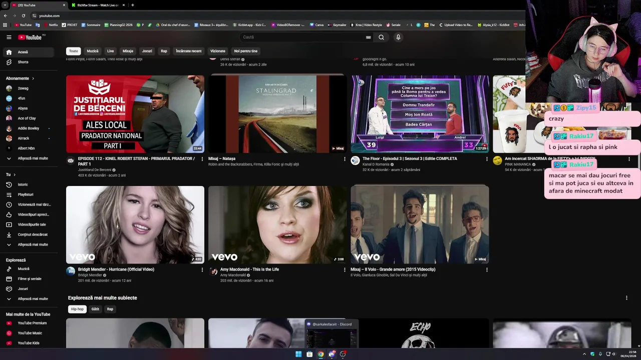Viewport: 641px width, 360px height.
Task: Open the Abonamente section chevron
Action: pos(33,78)
